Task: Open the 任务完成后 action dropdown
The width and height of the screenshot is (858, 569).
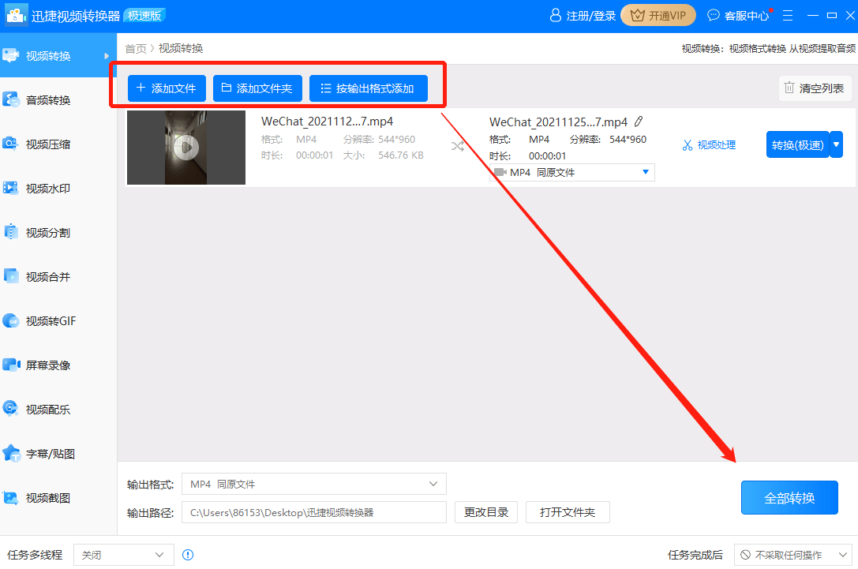Action: tap(792, 555)
